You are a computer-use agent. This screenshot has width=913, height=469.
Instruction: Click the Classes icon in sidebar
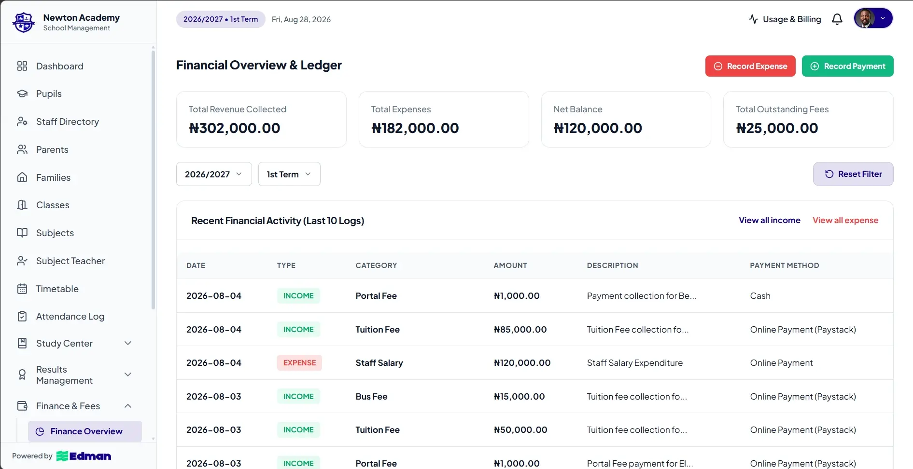(22, 205)
